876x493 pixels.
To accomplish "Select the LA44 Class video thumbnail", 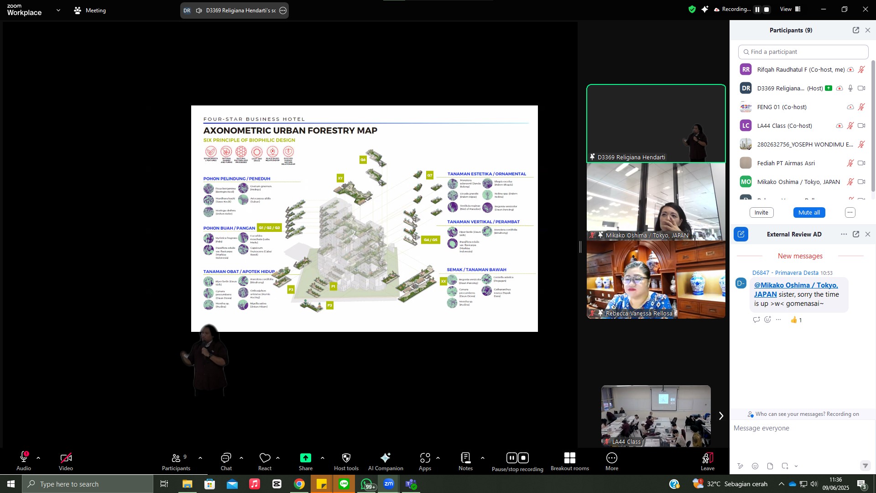I will pos(656,416).
